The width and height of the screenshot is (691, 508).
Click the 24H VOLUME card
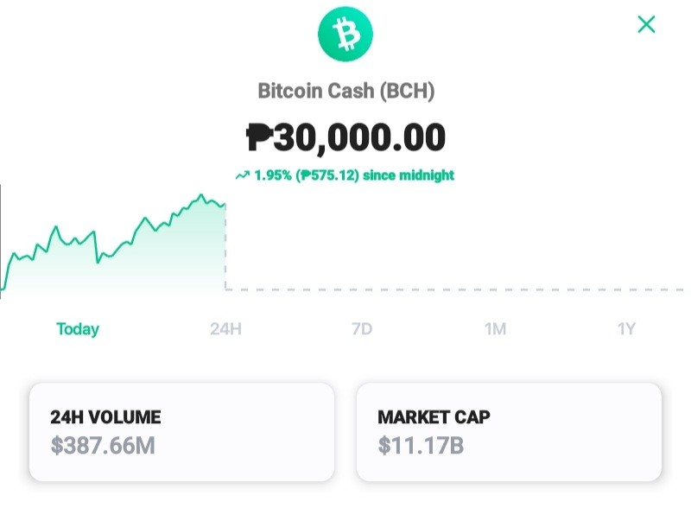(181, 432)
